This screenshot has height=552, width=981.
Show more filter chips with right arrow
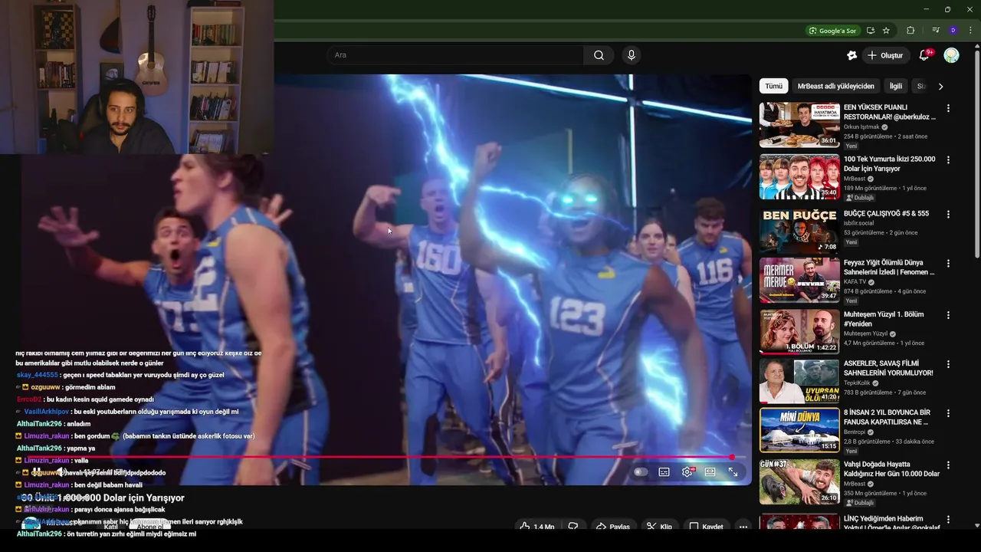pyautogui.click(x=940, y=87)
